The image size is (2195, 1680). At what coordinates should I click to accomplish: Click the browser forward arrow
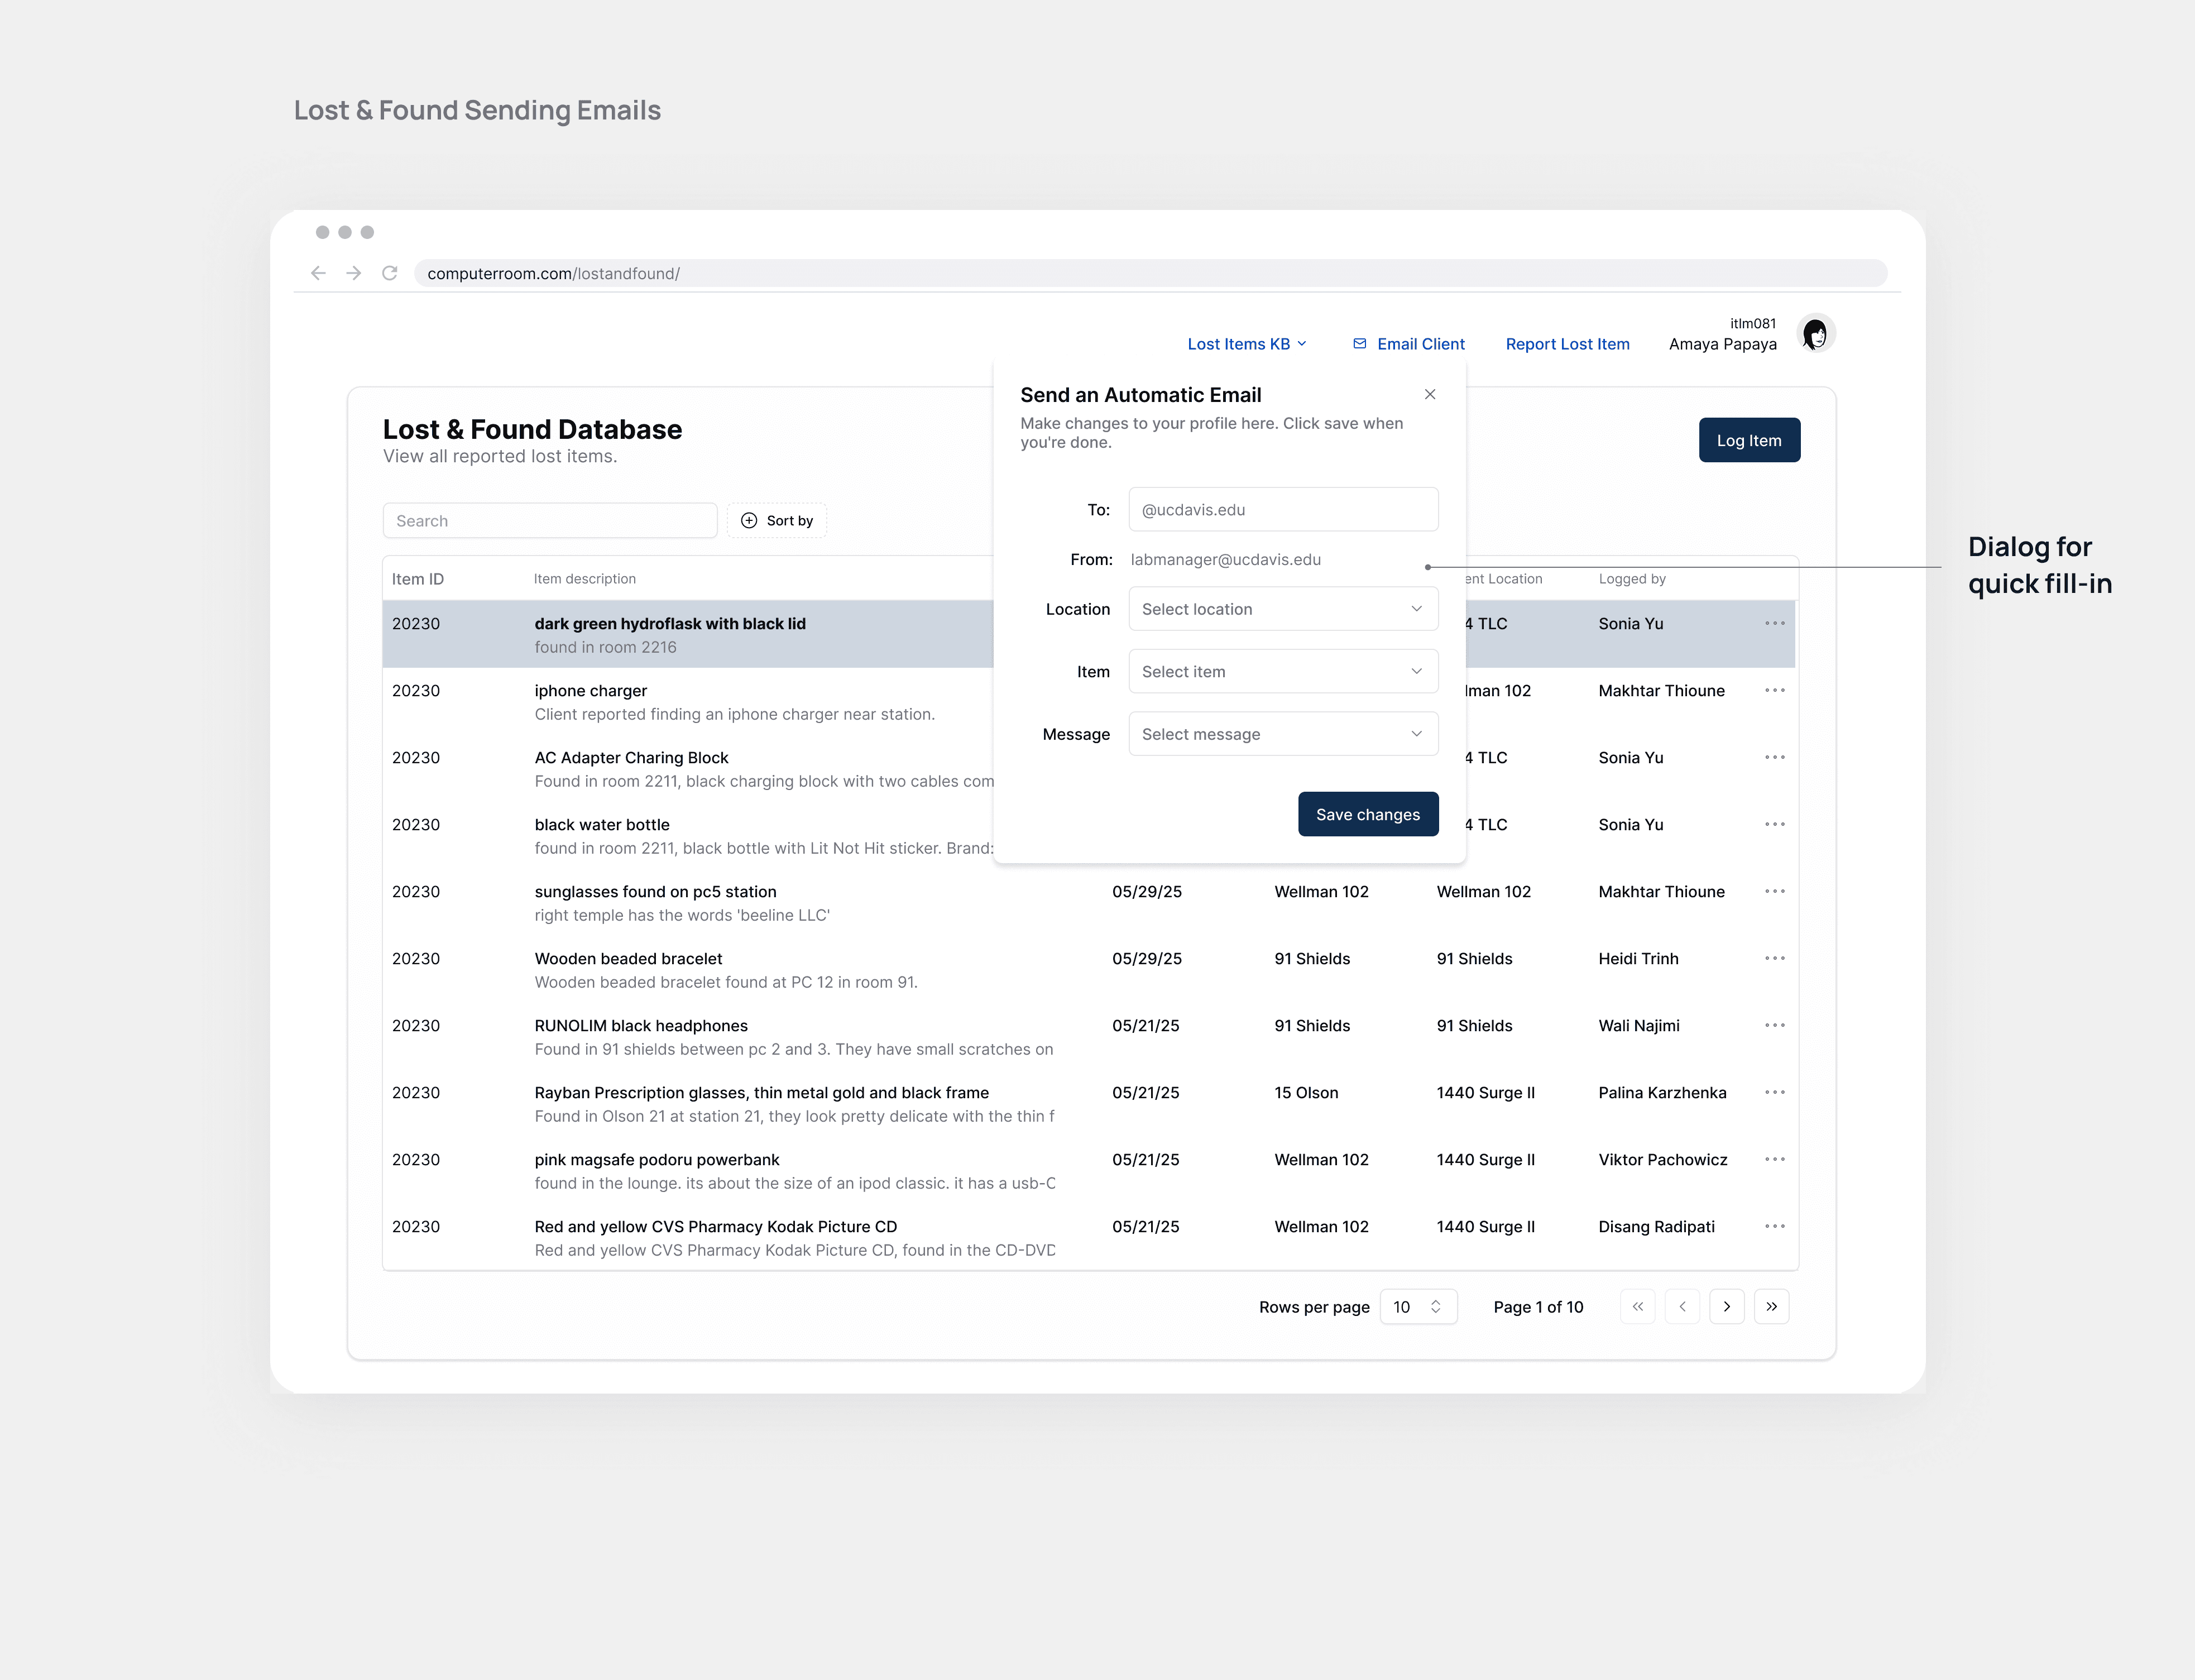[353, 273]
